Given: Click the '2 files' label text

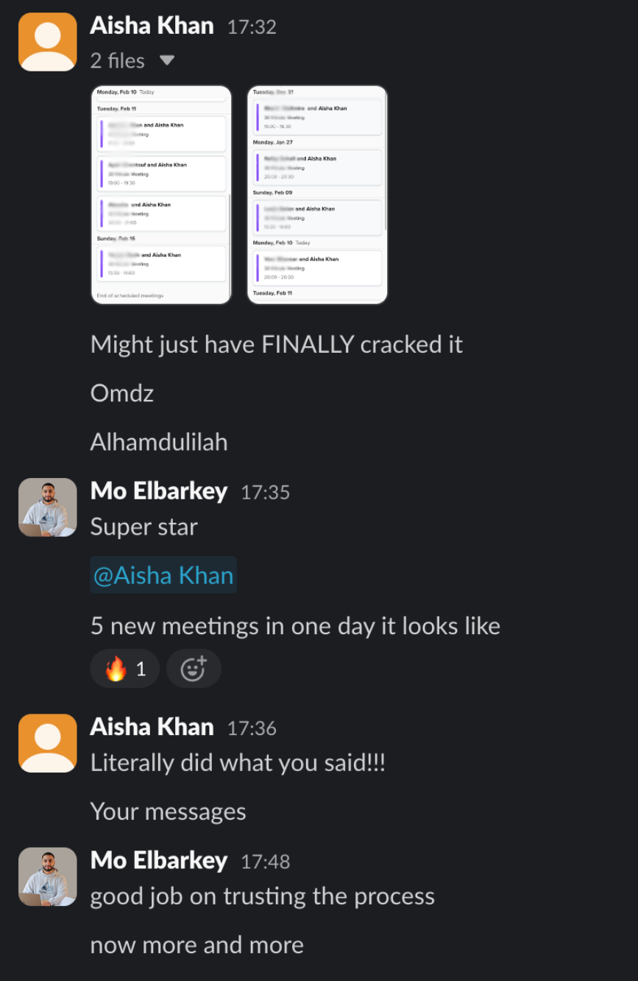Looking at the screenshot, I should click(118, 60).
